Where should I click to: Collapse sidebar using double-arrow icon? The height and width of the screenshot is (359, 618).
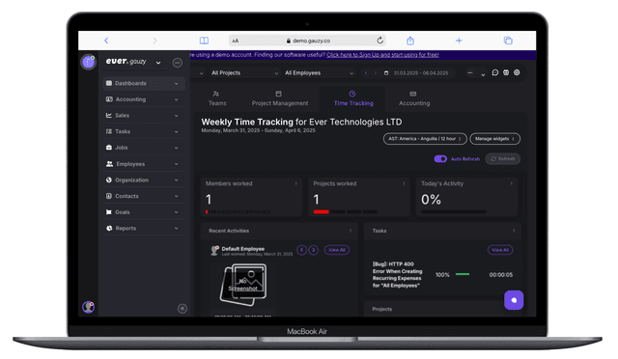click(183, 309)
